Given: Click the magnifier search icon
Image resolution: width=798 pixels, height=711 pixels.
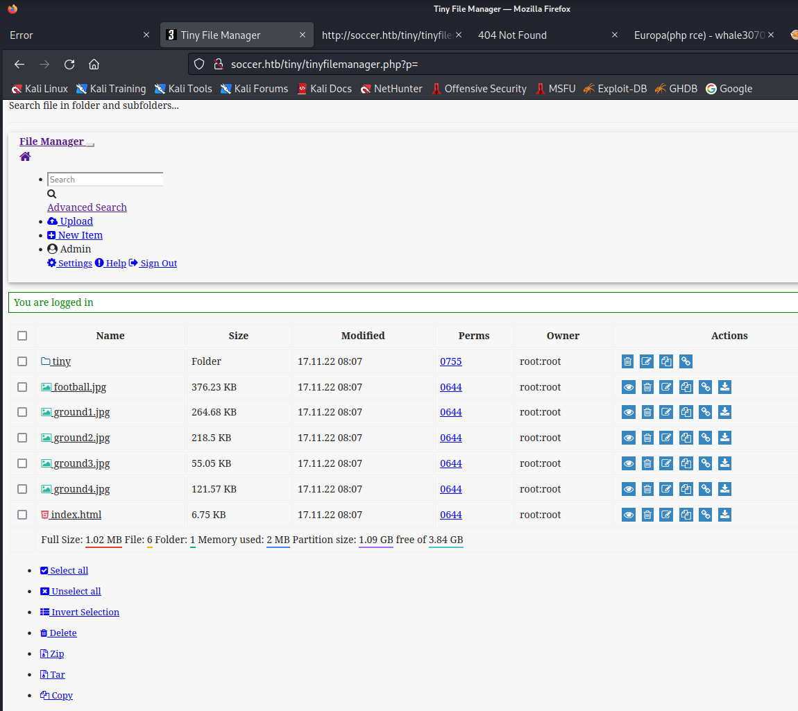Looking at the screenshot, I should tap(51, 194).
